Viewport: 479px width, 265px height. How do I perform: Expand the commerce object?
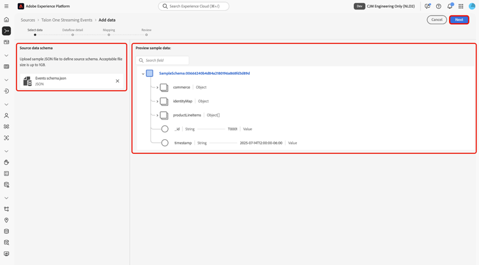(x=157, y=87)
